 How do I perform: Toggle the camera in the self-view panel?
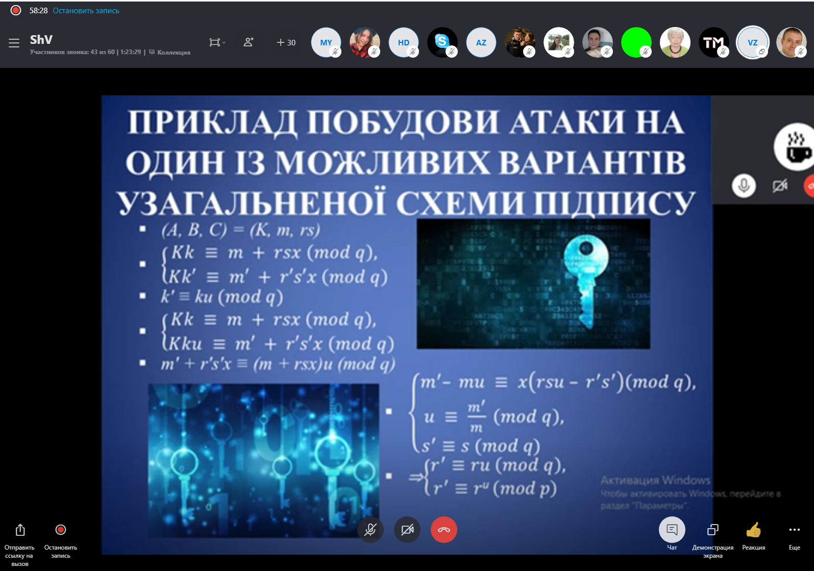click(x=779, y=186)
